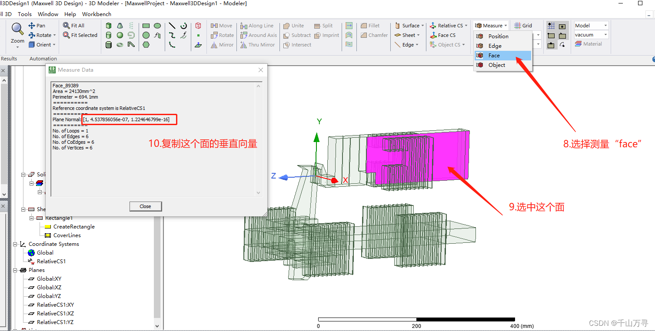The width and height of the screenshot is (655, 331).
Task: Click Fit All view button
Action: pos(73,26)
